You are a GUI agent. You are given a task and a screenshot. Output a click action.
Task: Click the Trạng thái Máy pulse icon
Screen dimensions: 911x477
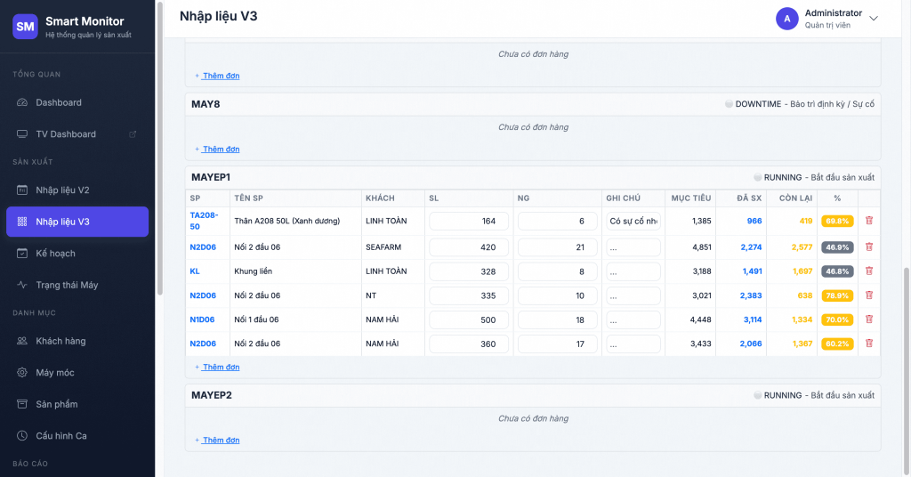tap(22, 285)
